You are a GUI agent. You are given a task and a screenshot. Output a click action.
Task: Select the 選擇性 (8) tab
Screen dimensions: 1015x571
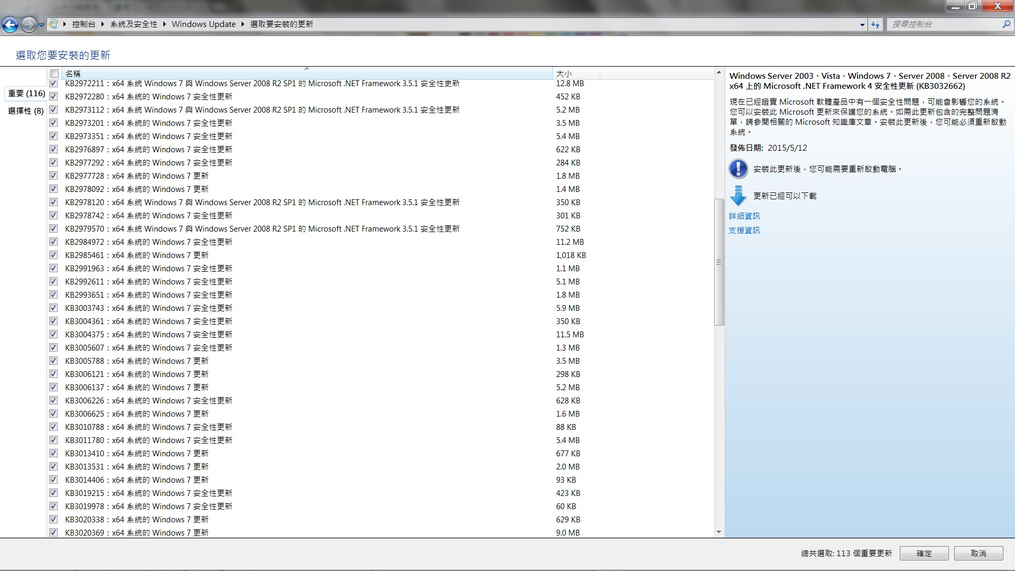pos(26,111)
